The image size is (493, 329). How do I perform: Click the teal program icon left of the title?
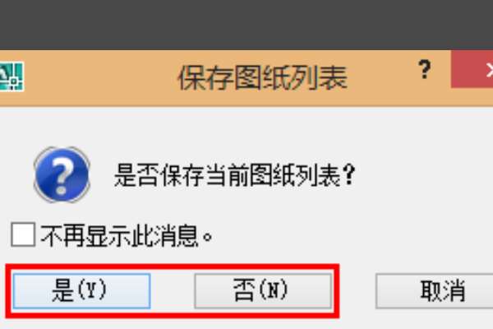12,77
